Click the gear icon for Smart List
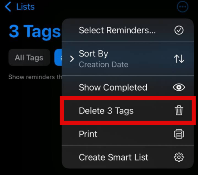 179,157
